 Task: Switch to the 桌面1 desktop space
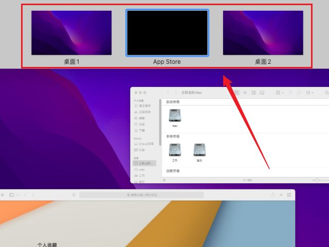pyautogui.click(x=71, y=33)
